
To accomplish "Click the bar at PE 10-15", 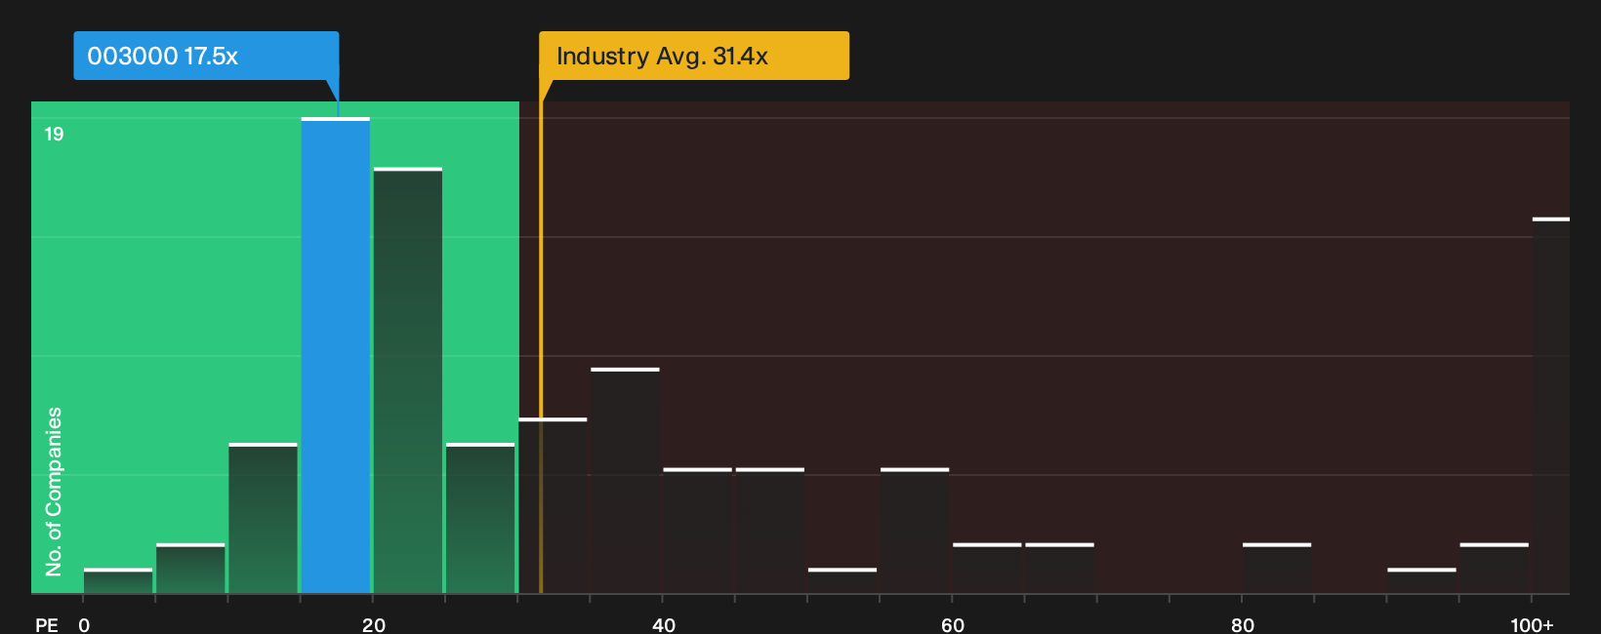I will pyautogui.click(x=264, y=518).
